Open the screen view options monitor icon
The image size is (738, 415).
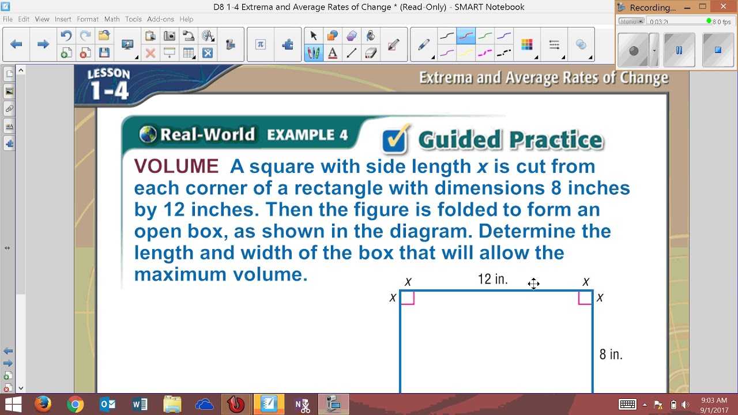pyautogui.click(x=127, y=45)
